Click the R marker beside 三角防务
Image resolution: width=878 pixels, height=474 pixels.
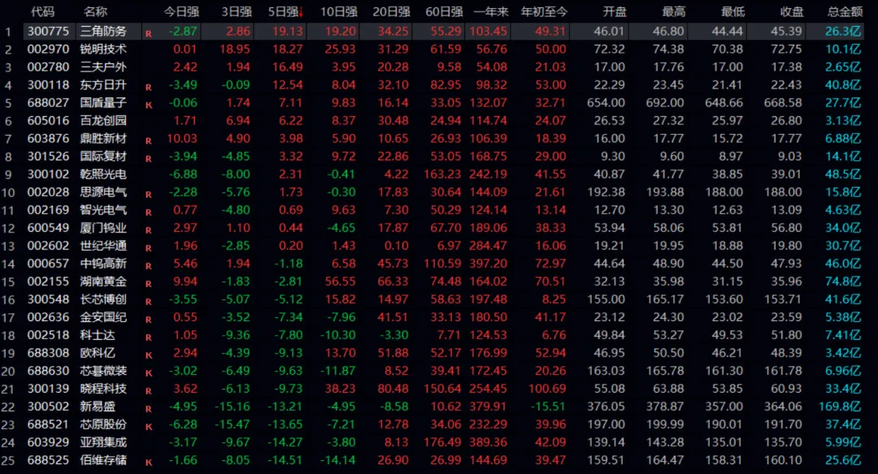click(x=149, y=33)
